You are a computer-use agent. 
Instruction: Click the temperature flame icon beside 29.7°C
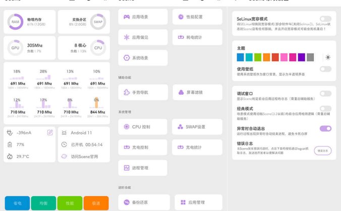(x=10, y=156)
